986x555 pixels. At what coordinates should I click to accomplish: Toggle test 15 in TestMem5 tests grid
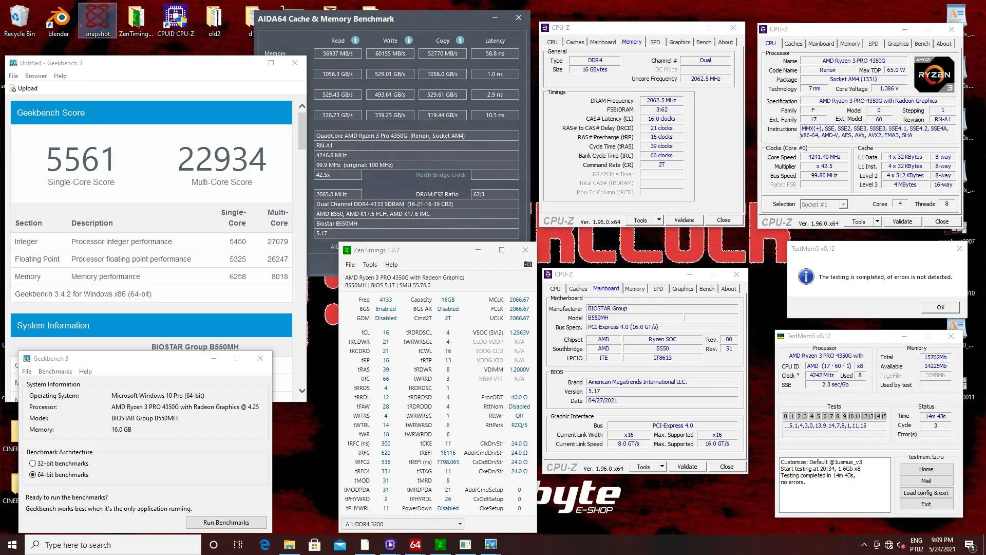[883, 416]
